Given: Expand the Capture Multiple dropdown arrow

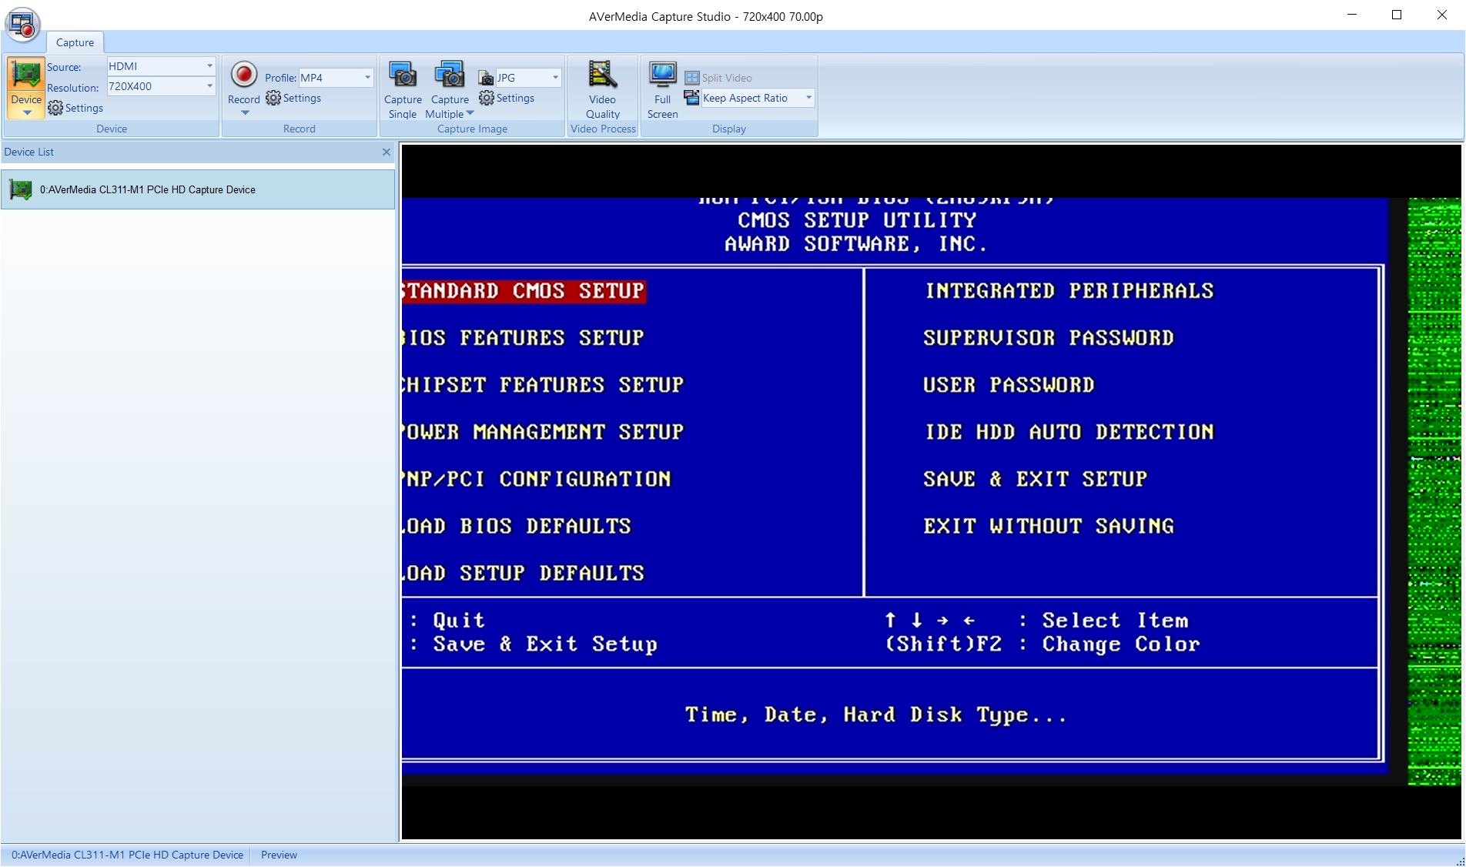Looking at the screenshot, I should 470,114.
